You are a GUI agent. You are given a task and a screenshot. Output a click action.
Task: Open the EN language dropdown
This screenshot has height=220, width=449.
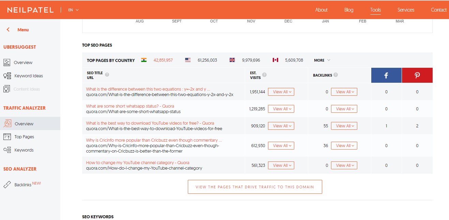(x=73, y=10)
